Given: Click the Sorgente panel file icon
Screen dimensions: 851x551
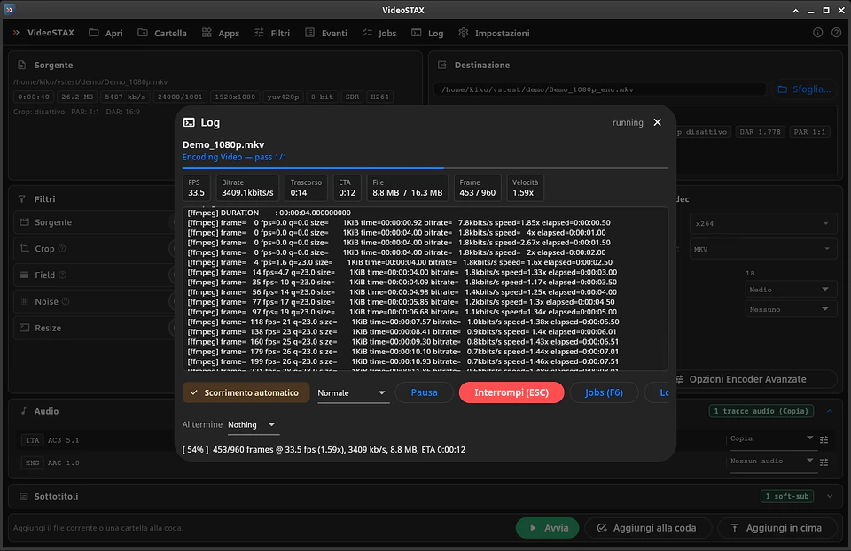Looking at the screenshot, I should tap(21, 65).
